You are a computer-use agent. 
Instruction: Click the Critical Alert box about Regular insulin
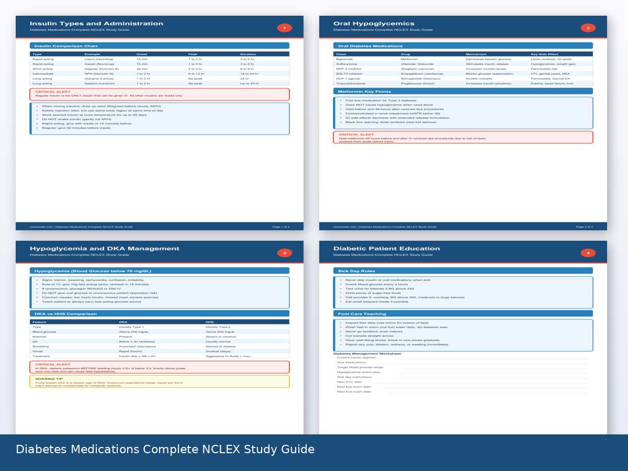click(159, 94)
